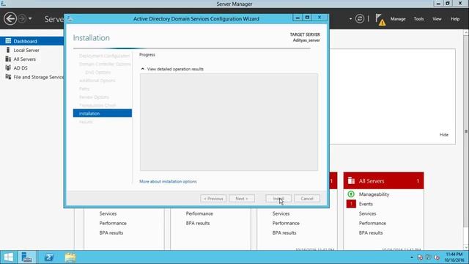
Task: Click Performance in All Servers tile
Action: [372, 223]
